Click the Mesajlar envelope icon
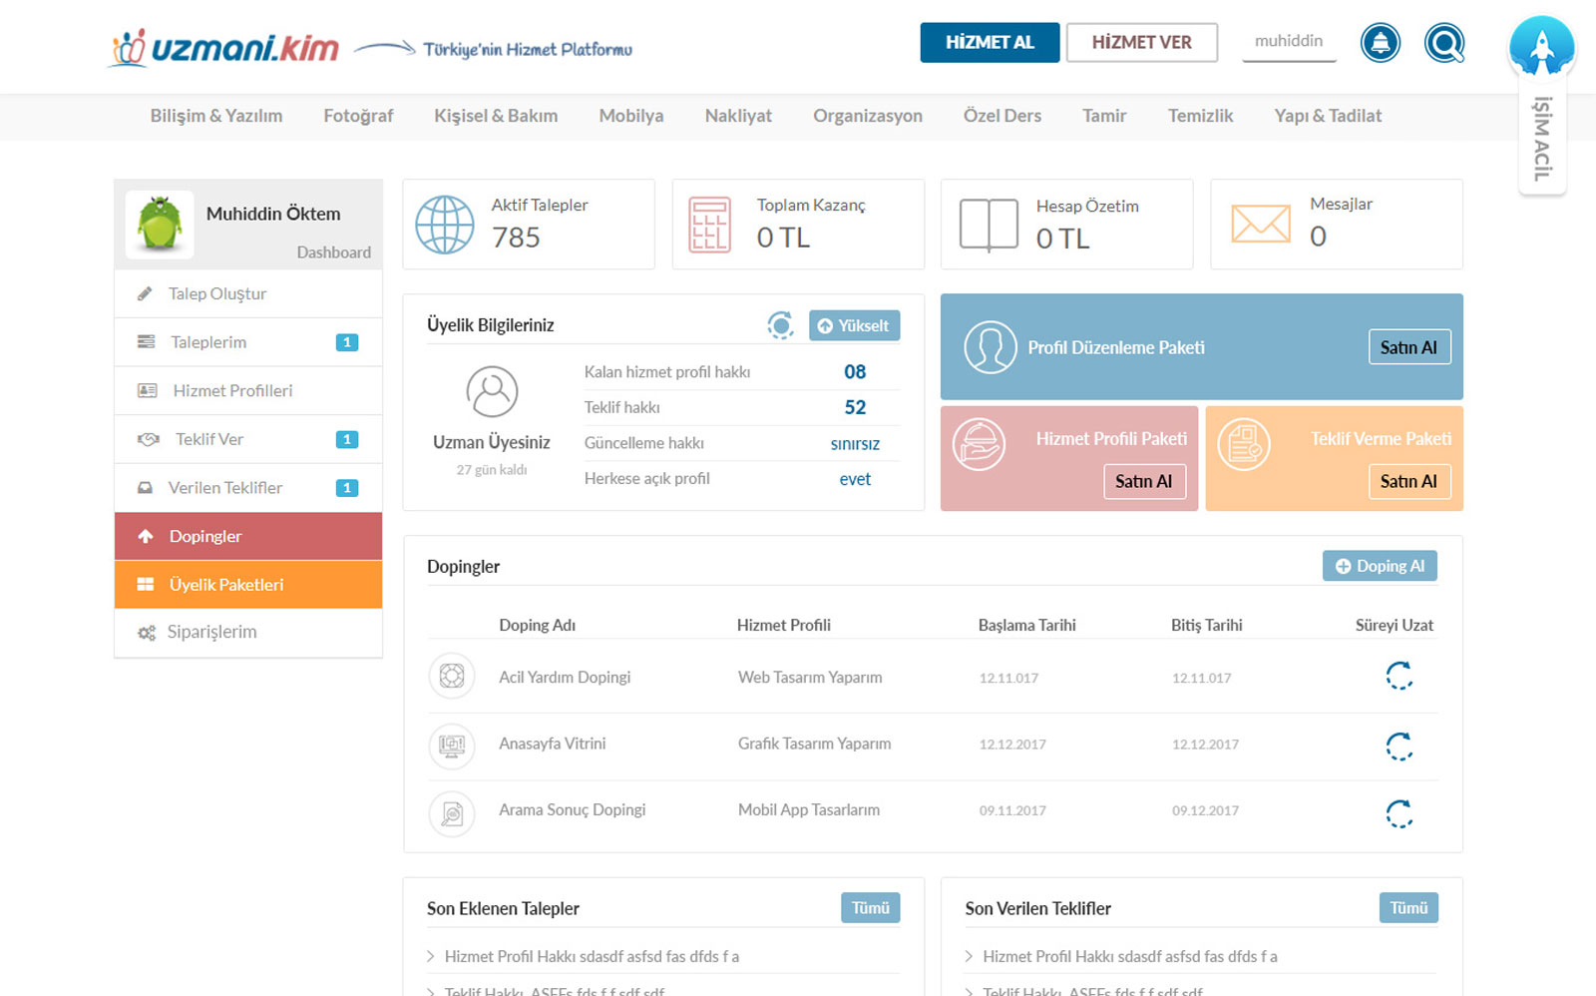The height and width of the screenshot is (996, 1596). [1260, 224]
